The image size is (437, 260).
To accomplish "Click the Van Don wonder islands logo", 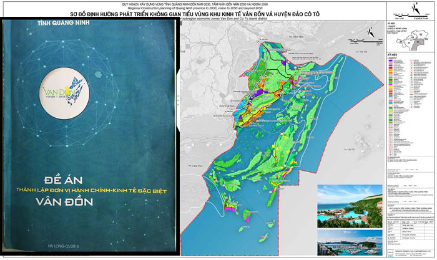I will (64, 93).
